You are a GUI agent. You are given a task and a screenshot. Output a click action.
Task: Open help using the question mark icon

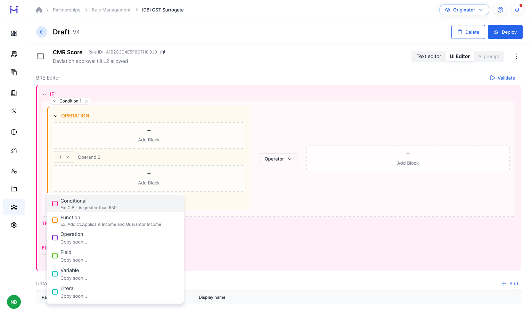(500, 10)
